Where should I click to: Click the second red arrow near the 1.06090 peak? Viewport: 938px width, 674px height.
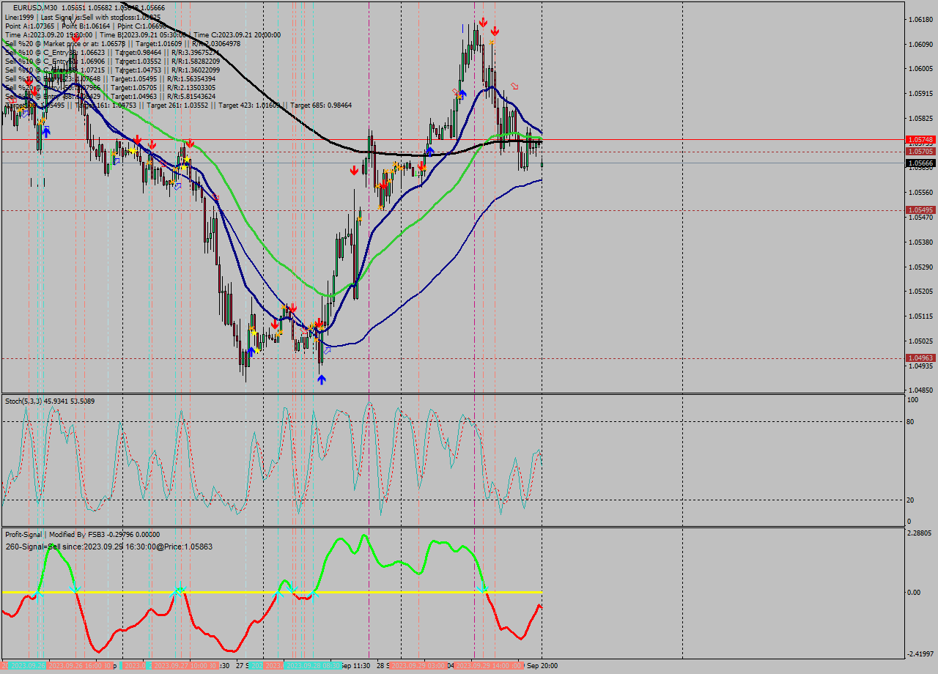pyautogui.click(x=495, y=32)
